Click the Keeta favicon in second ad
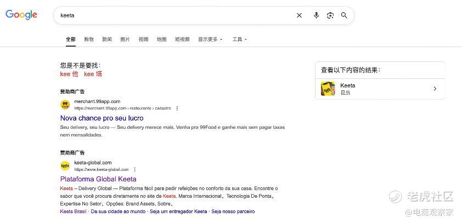462x223 pixels. (65, 166)
